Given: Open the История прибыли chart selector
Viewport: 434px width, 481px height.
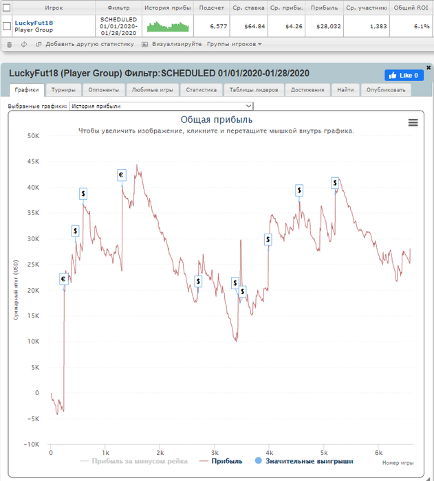Looking at the screenshot, I should pos(161,106).
